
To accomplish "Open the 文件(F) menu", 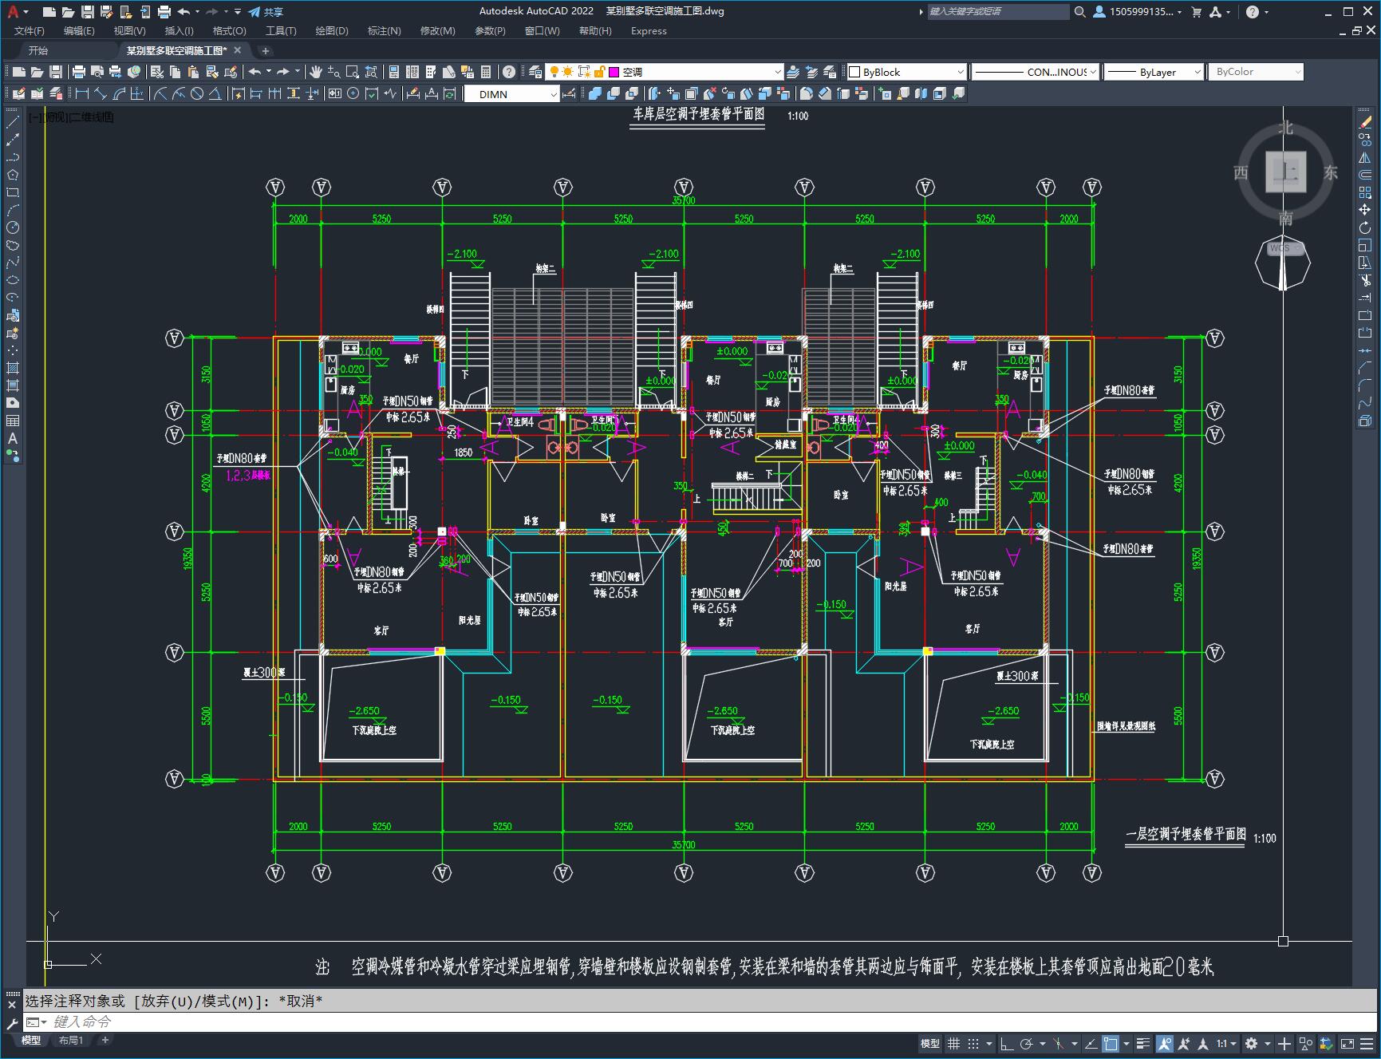I will (x=30, y=30).
